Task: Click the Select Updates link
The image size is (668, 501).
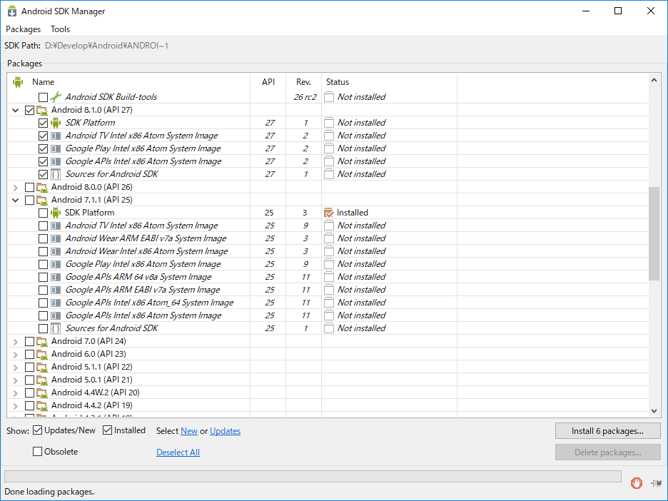Action: click(225, 431)
